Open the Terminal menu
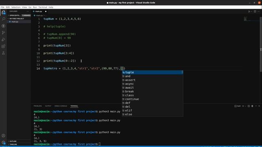 43,7
